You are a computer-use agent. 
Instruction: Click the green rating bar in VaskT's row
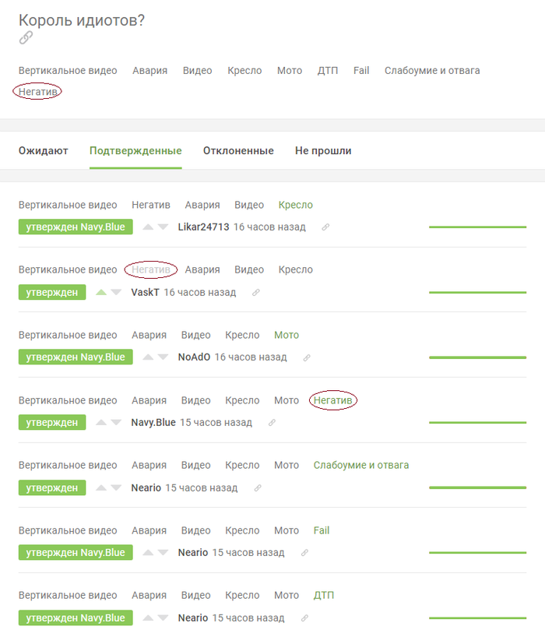[x=477, y=293]
